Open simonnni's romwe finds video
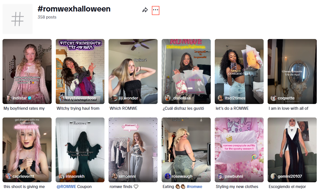The height and width of the screenshot is (192, 319). (x=133, y=150)
